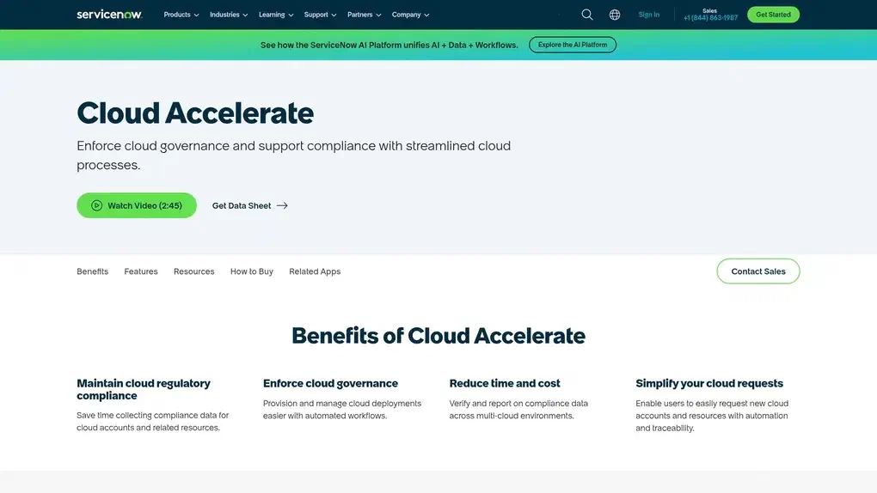Click Explore the AI Platform button
This screenshot has height=493, width=877.
572,45
